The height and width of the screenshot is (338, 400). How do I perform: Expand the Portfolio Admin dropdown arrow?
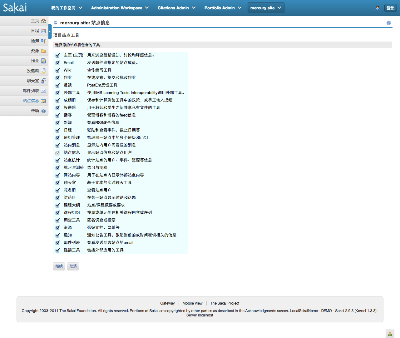coord(240,8)
